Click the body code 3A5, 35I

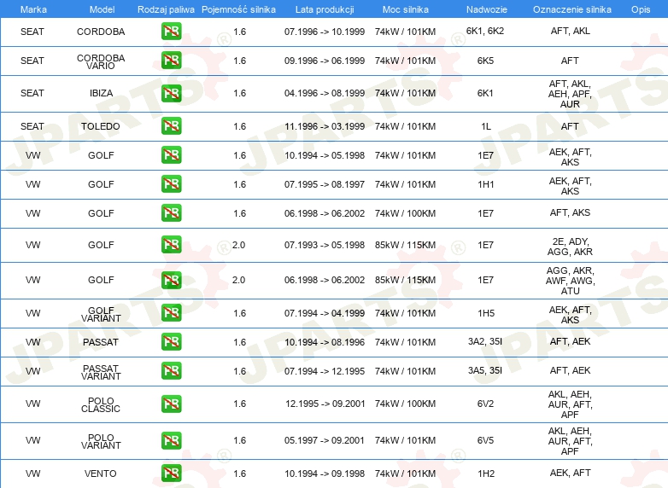coord(485,370)
